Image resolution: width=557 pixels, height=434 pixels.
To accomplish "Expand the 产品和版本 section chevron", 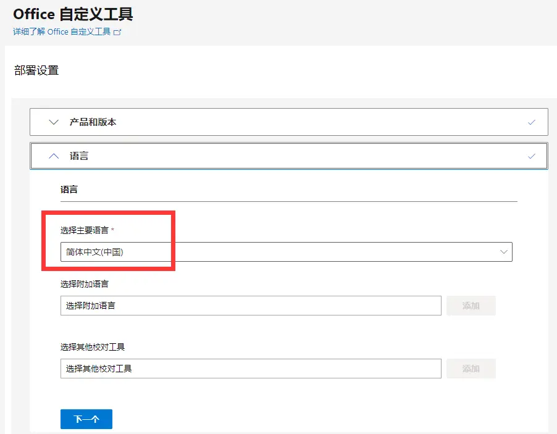I will pos(54,122).
